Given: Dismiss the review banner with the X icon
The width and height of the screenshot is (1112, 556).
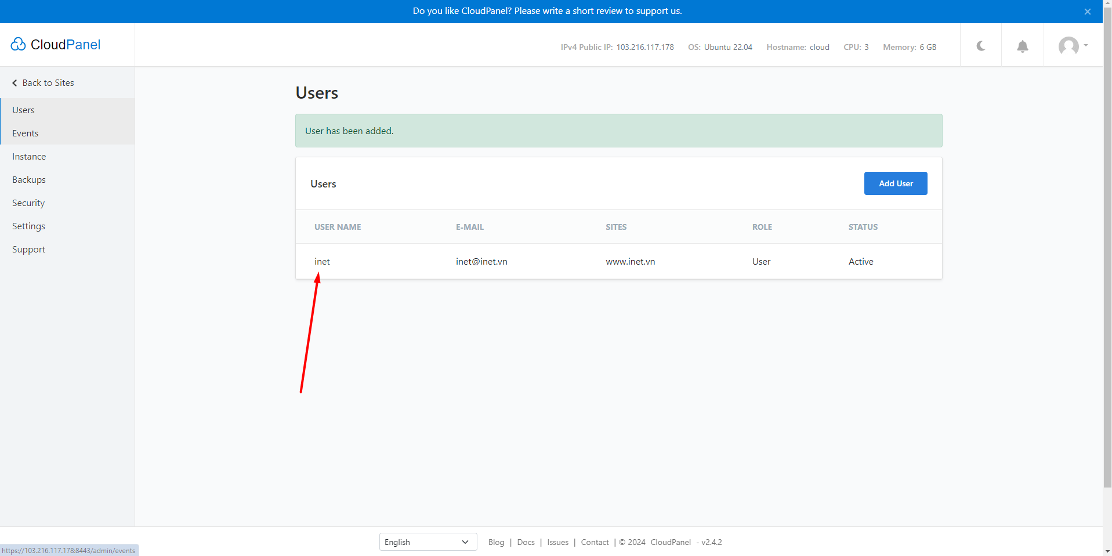Looking at the screenshot, I should pyautogui.click(x=1088, y=11).
